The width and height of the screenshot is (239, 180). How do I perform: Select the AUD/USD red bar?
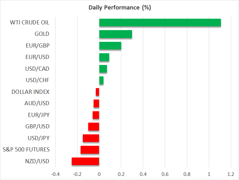pos(96,104)
